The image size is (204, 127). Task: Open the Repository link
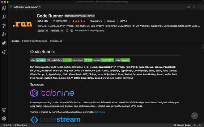click(96, 21)
